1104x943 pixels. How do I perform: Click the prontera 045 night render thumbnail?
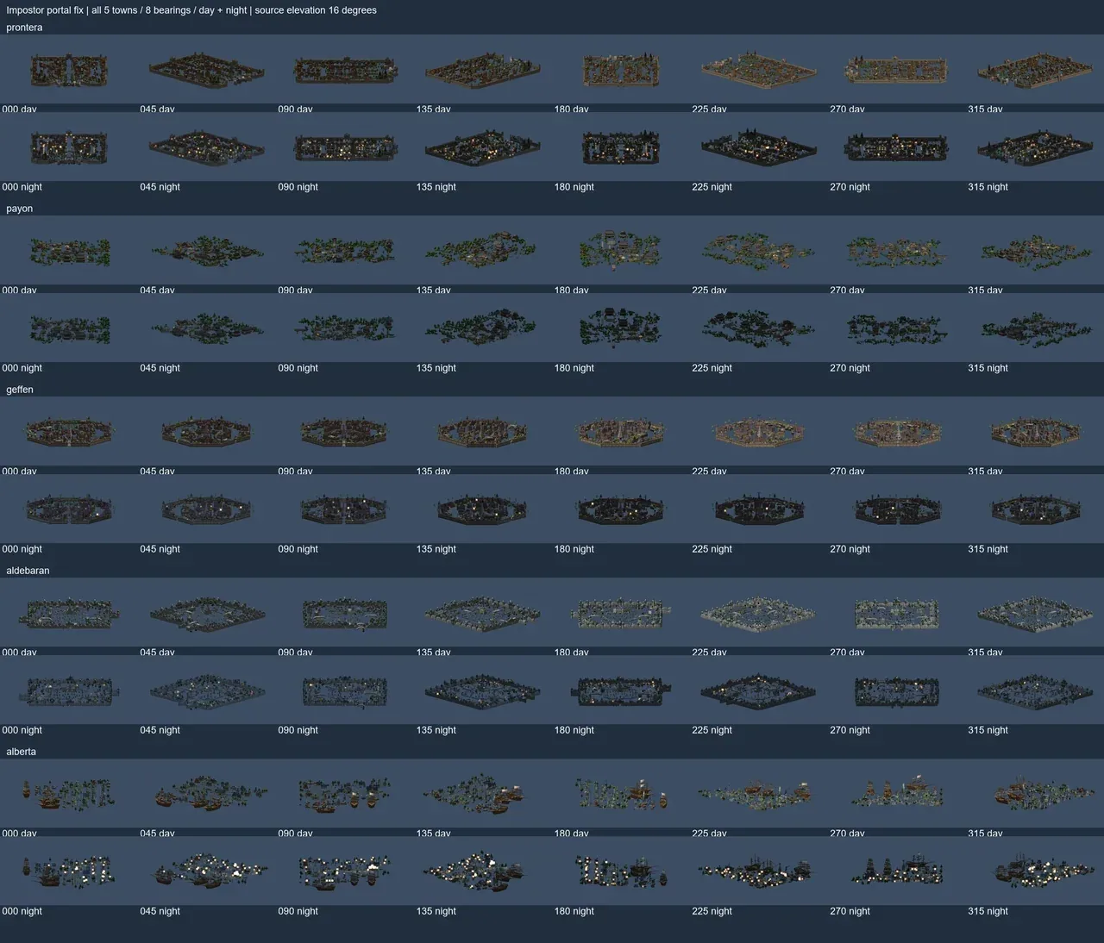207,147
